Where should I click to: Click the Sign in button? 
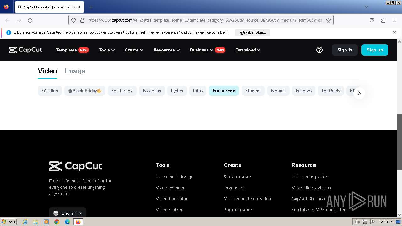click(x=345, y=50)
